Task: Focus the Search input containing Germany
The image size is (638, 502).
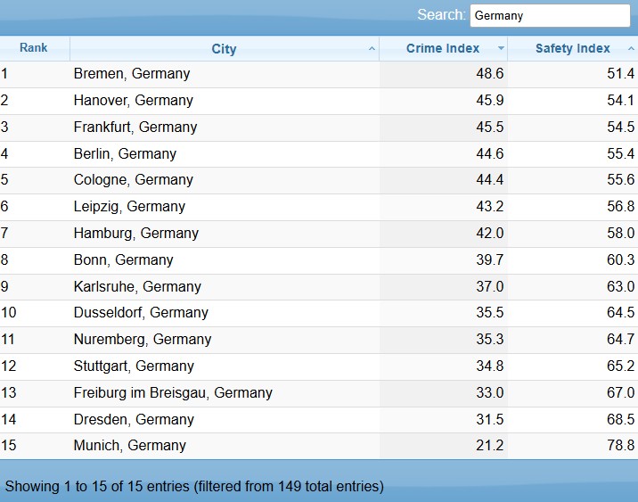Action: (x=550, y=15)
